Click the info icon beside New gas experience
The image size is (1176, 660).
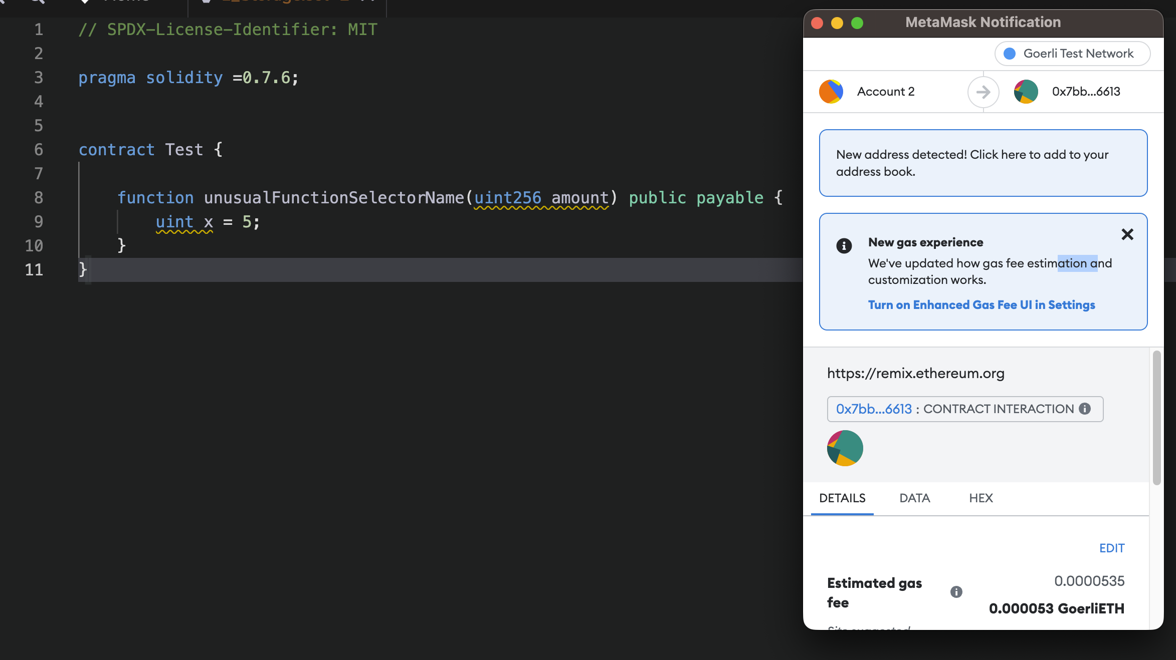point(844,246)
